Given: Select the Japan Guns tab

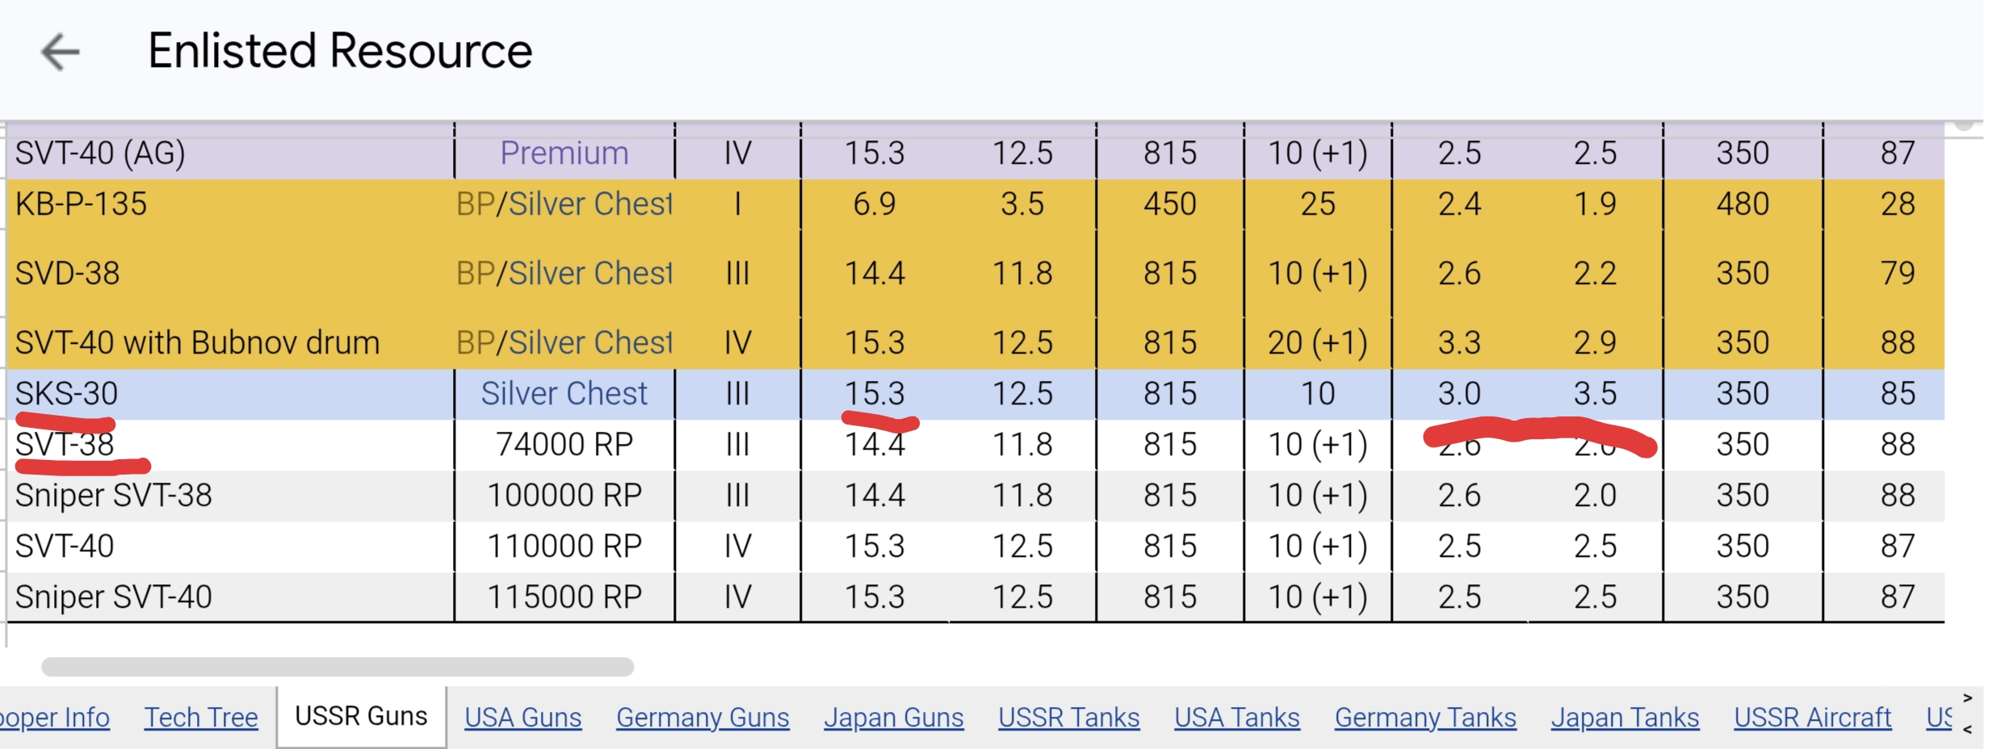Looking at the screenshot, I should pos(893,718).
